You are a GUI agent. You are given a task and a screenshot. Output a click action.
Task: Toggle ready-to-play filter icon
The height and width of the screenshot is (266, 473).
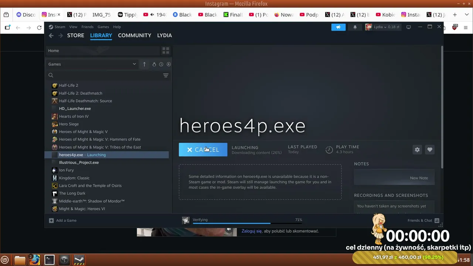pyautogui.click(x=169, y=64)
